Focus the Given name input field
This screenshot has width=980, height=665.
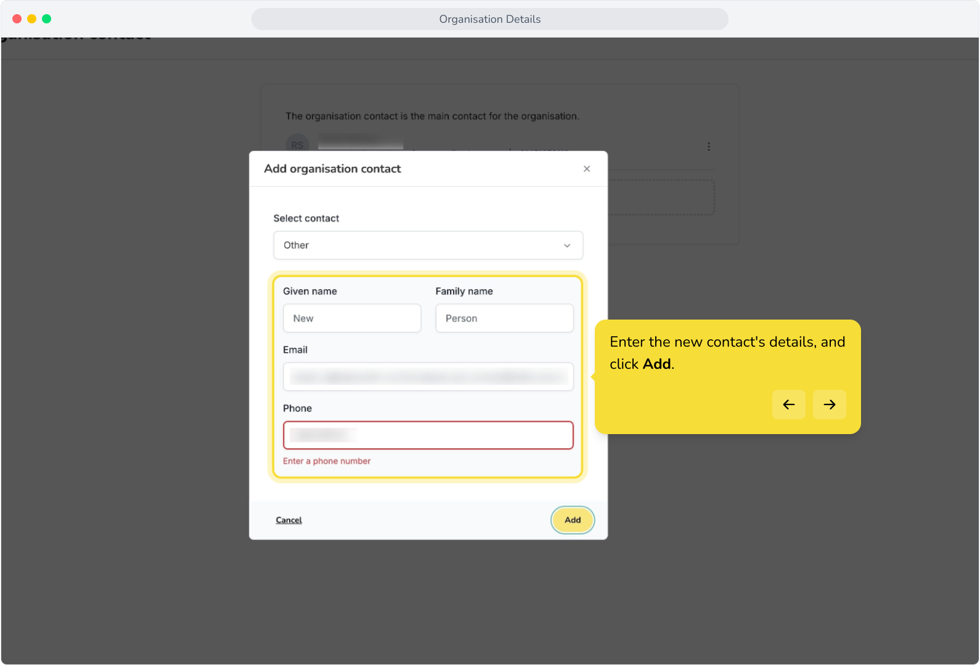(352, 318)
